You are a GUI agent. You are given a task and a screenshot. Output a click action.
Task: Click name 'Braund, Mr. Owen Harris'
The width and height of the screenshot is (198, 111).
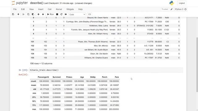98,18
